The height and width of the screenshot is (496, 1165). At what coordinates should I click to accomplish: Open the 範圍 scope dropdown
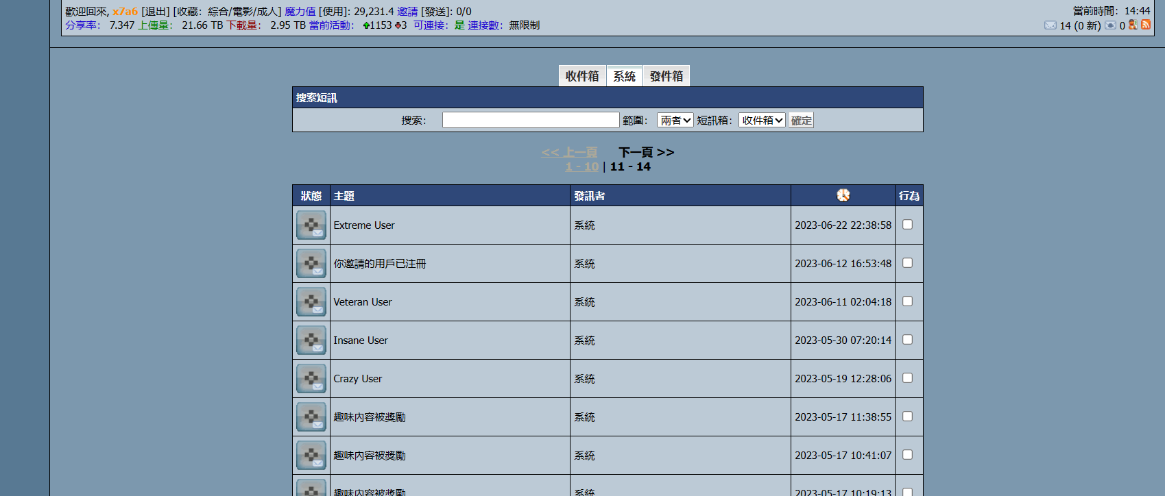(675, 121)
